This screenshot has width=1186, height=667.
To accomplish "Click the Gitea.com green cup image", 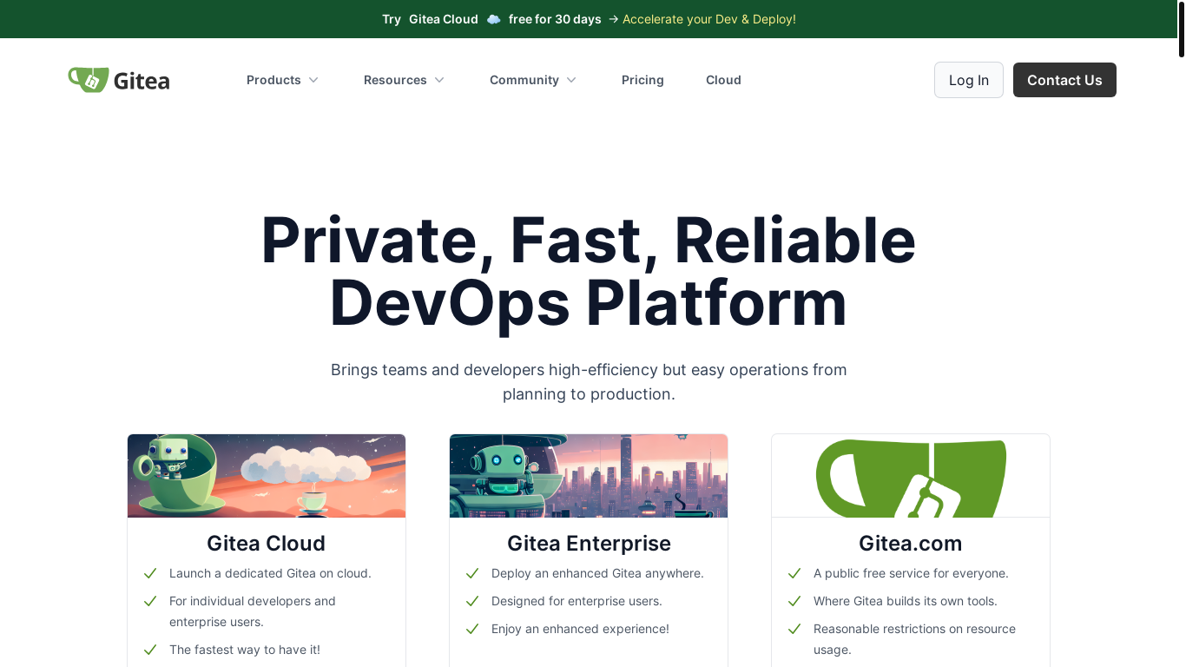I will point(911,476).
